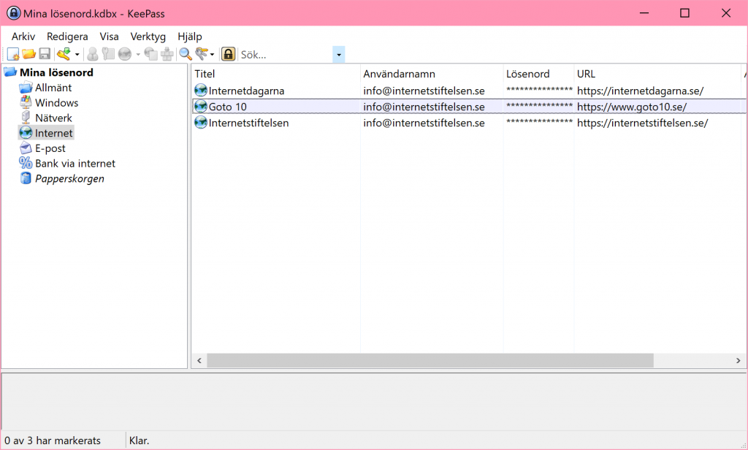Click the Nätverk server icon
This screenshot has height=450, width=748.
tap(26, 118)
